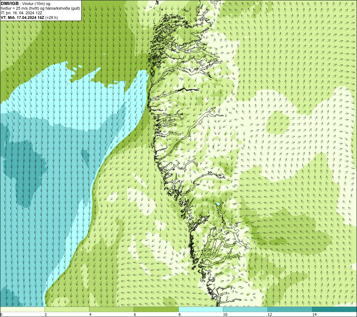Click the '6' label on the legend scale
357x317 pixels.
click(x=135, y=315)
